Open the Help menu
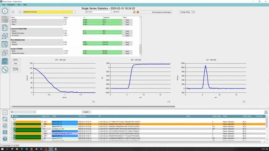 tap(25, 5)
